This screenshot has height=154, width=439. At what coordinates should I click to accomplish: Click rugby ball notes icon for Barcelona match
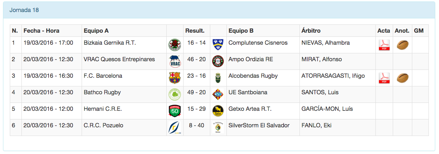[x=403, y=78]
